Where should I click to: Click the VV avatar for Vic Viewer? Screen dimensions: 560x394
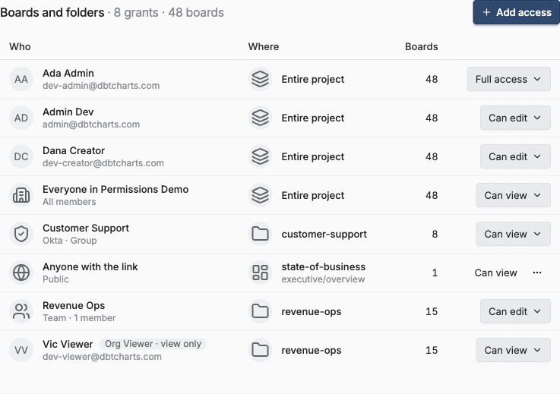(x=21, y=350)
